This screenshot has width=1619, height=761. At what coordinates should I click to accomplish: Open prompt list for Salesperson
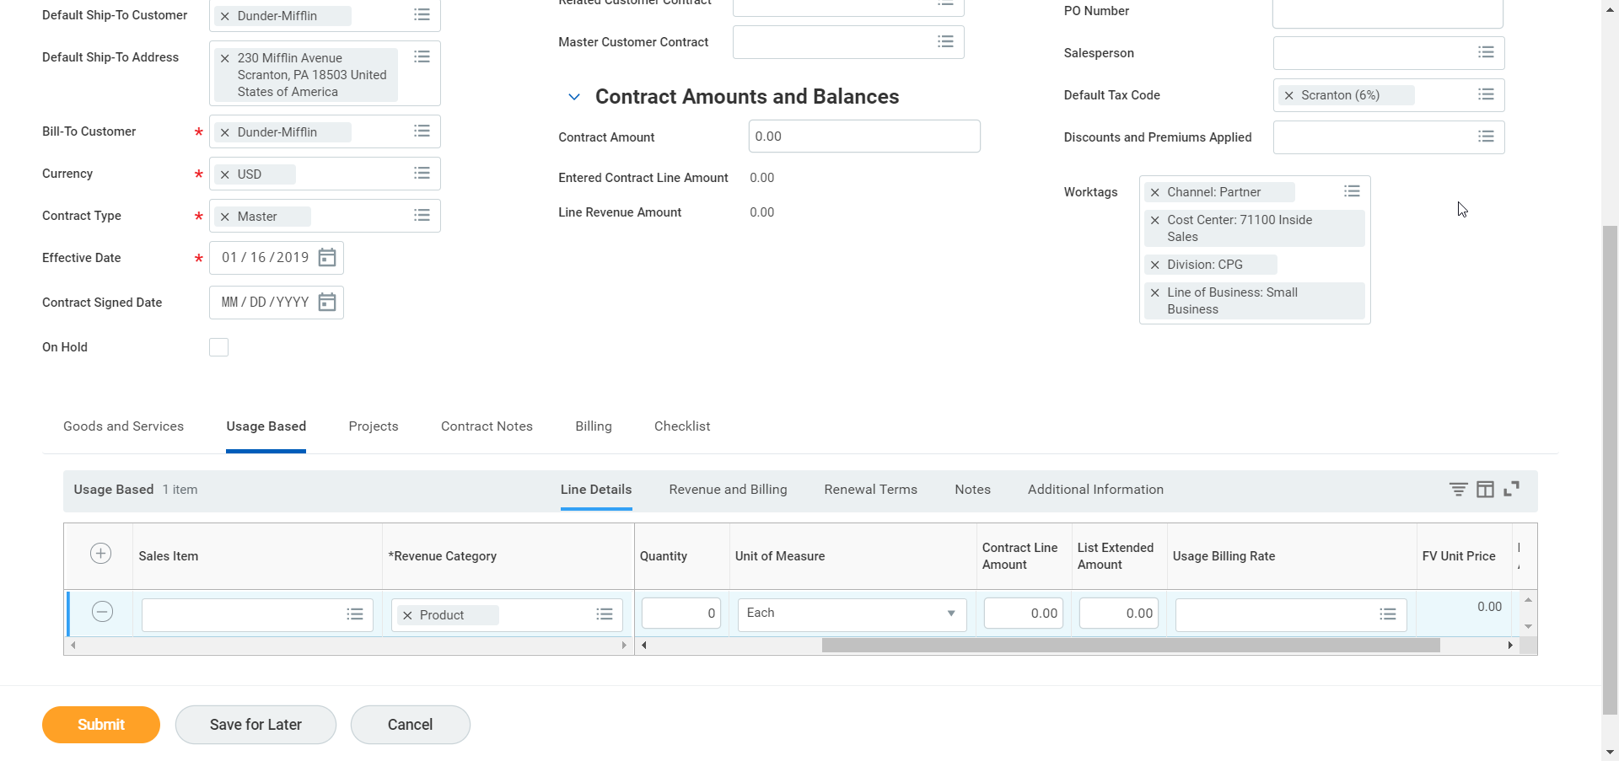click(1486, 52)
